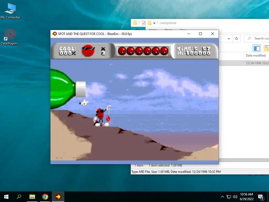Switch to BlastEm via its taskbar icon
Screen dimensions: 269x202
click(58, 197)
